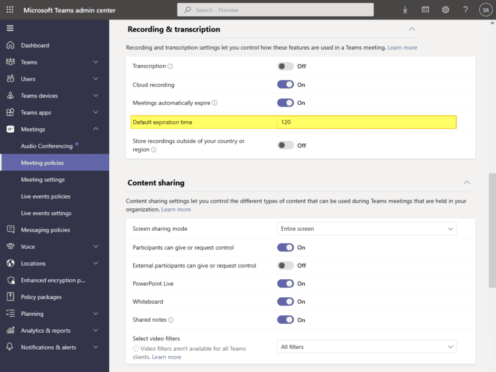Expand the Voice sidebar chevron
Screen dimensions: 496x372
pyautogui.click(x=96, y=246)
